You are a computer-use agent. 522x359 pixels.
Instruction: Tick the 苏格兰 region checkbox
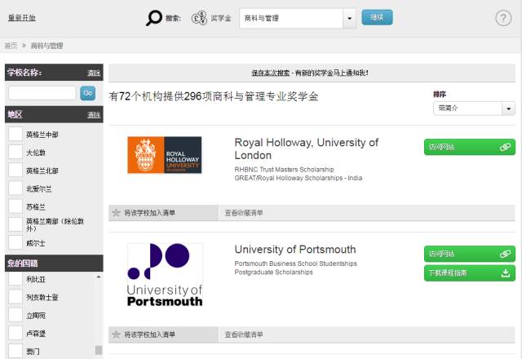(x=15, y=206)
